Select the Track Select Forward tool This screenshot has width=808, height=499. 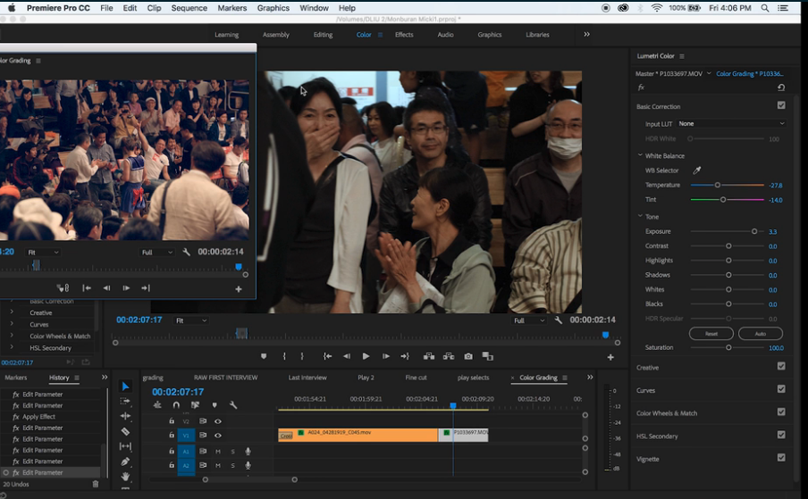125,401
